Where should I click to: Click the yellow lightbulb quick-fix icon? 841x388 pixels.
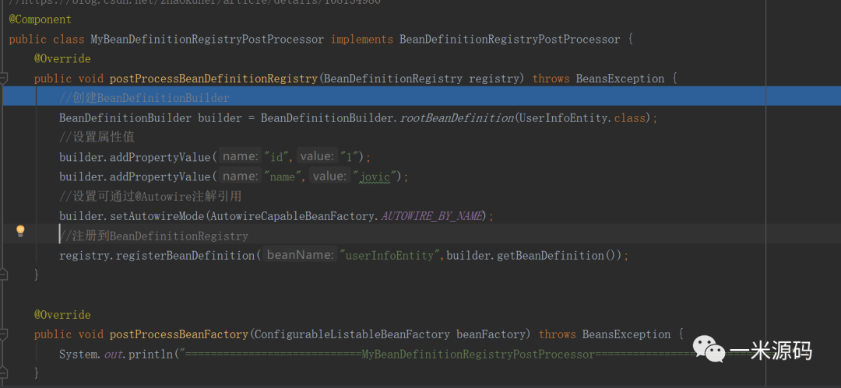point(20,231)
